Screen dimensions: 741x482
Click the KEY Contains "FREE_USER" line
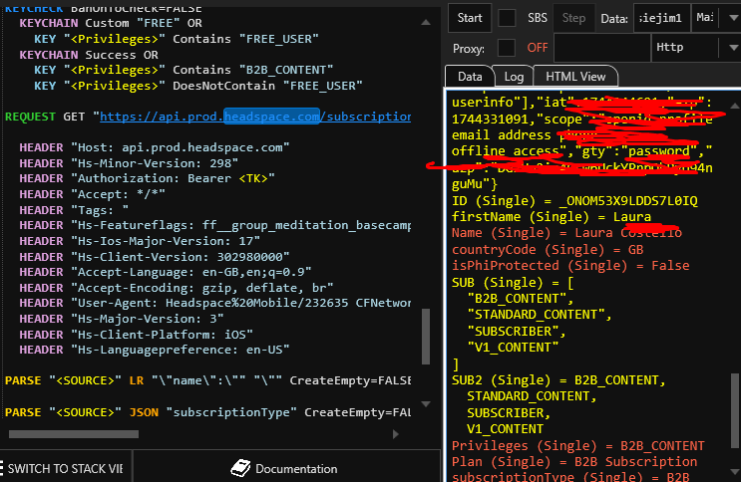click(176, 39)
